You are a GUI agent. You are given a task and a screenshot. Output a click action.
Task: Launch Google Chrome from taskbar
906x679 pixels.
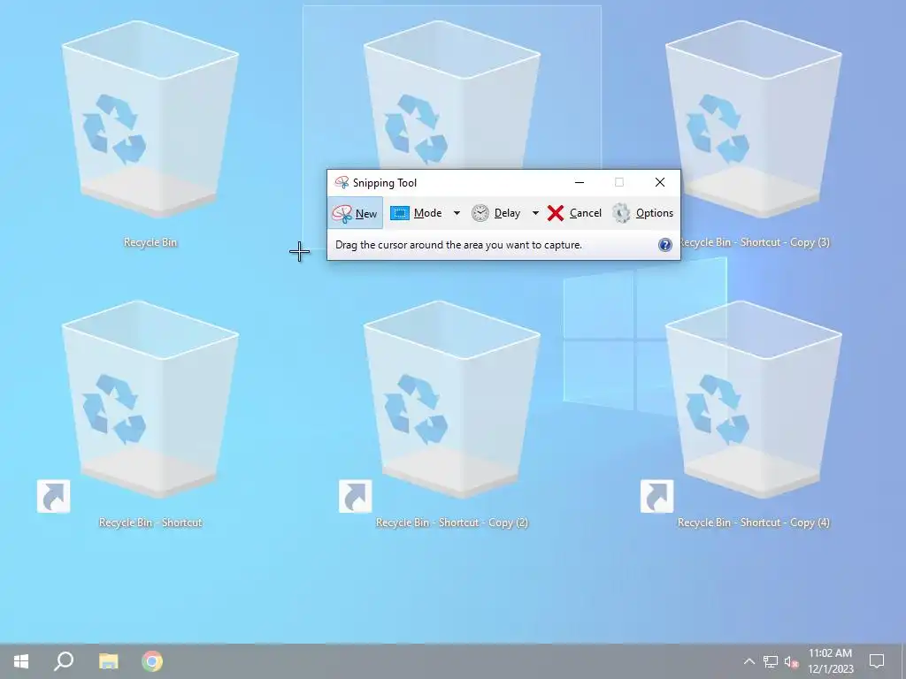click(x=152, y=661)
